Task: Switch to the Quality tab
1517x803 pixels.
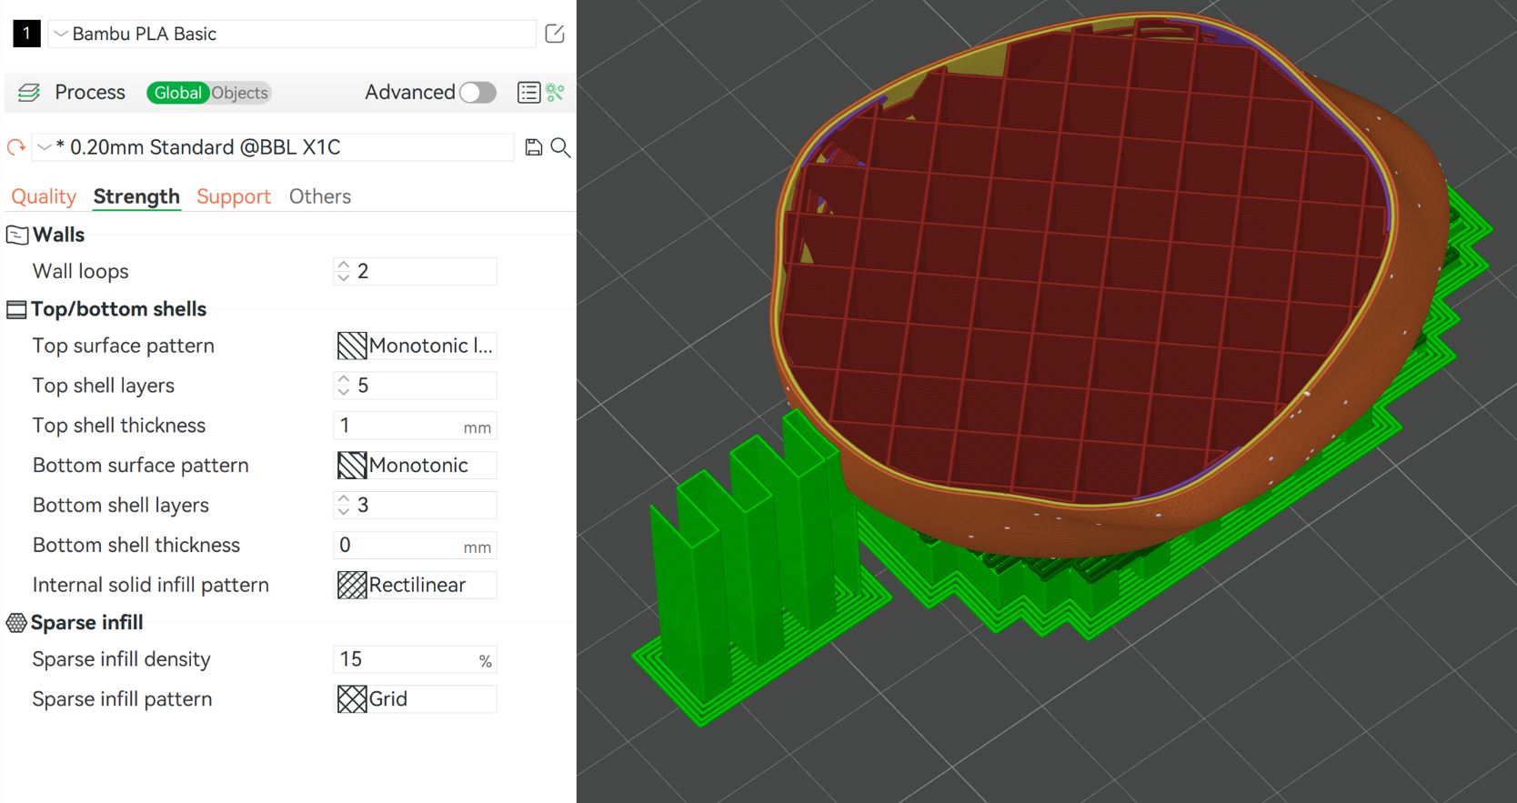Action: coord(43,196)
